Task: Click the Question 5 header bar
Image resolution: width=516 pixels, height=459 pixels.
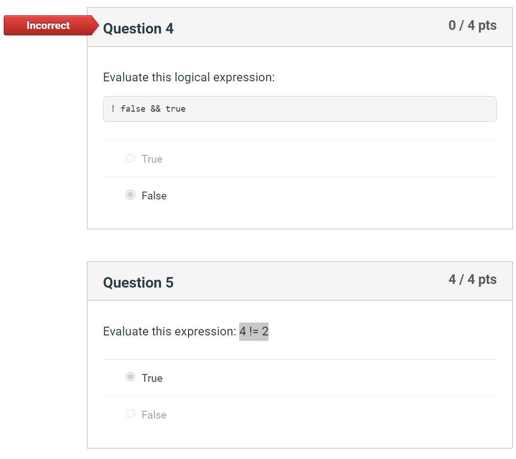Action: (x=299, y=280)
